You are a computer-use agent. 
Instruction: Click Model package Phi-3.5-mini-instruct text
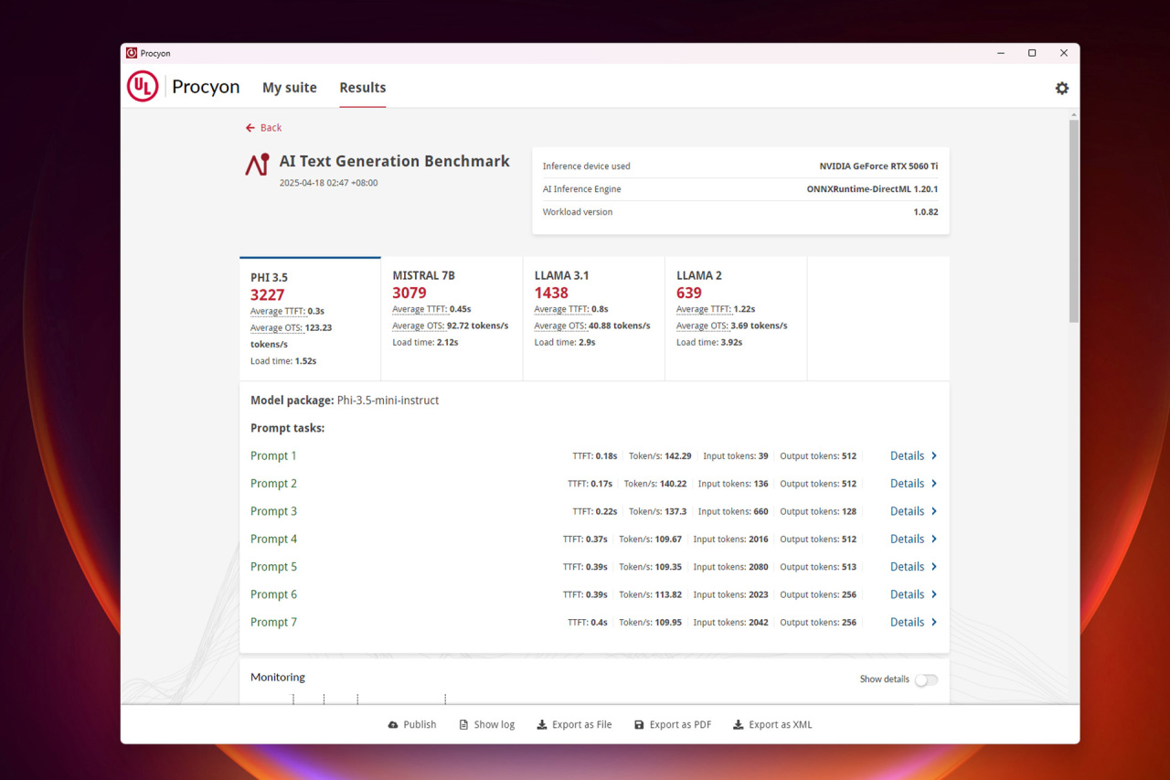click(x=345, y=401)
